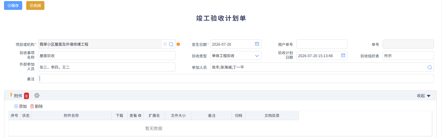Open attachment settings gear icon
Screen dimensions: 442x138
tap(37, 95)
